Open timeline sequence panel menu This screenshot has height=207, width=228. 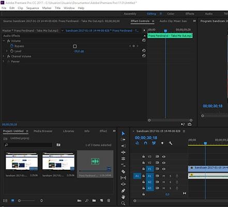click(x=184, y=131)
